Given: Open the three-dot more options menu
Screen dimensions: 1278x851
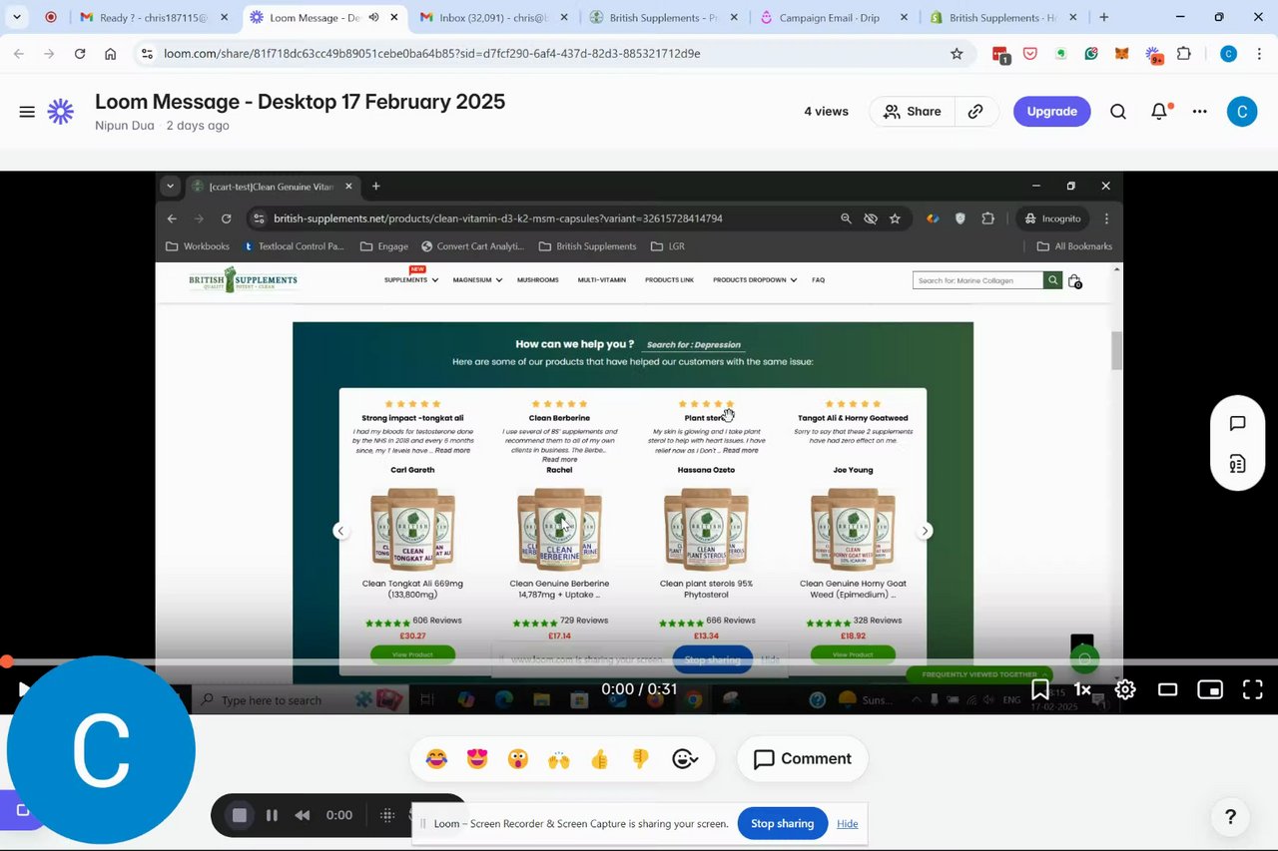Looking at the screenshot, I should pyautogui.click(x=1200, y=112).
